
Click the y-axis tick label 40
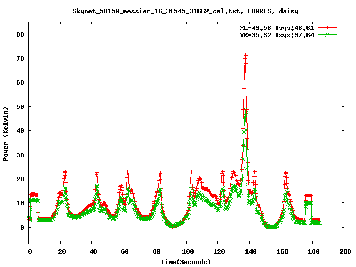[21, 131]
